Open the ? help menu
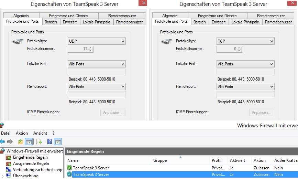 53,133
